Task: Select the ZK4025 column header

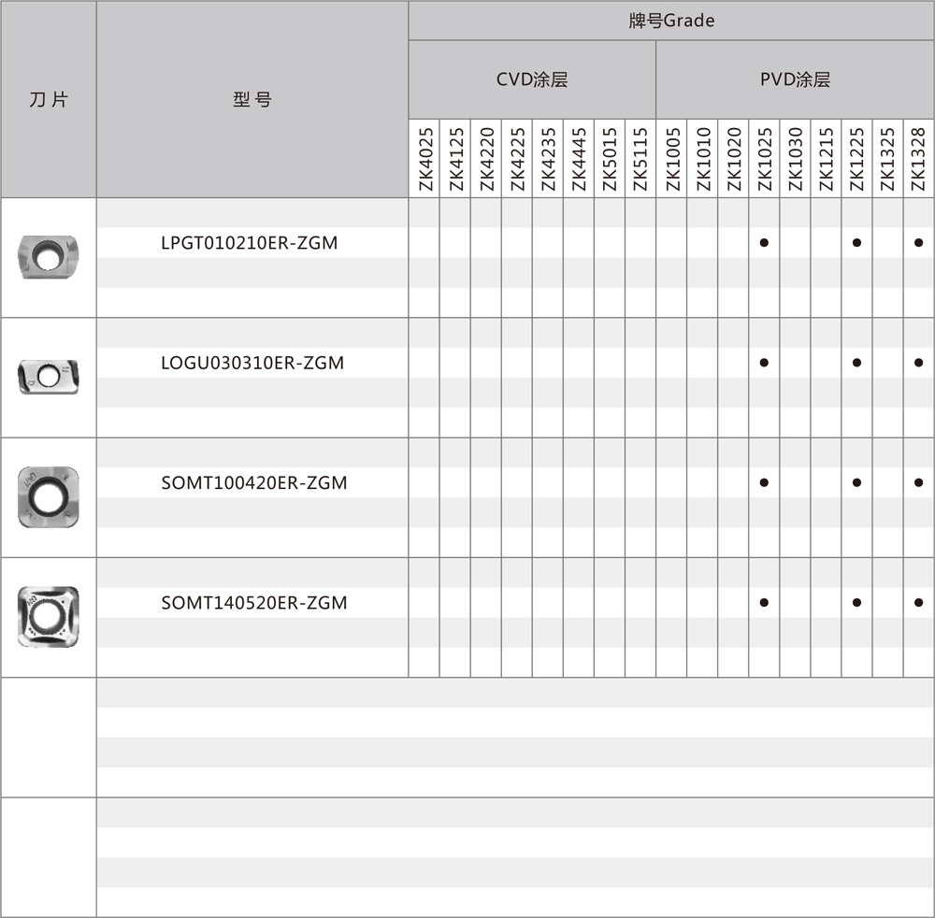Action: coord(424,159)
